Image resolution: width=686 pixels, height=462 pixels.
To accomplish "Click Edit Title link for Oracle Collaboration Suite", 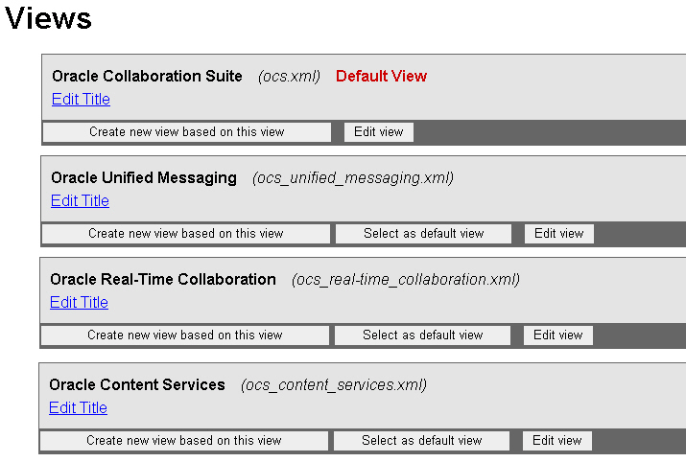I will (x=81, y=100).
